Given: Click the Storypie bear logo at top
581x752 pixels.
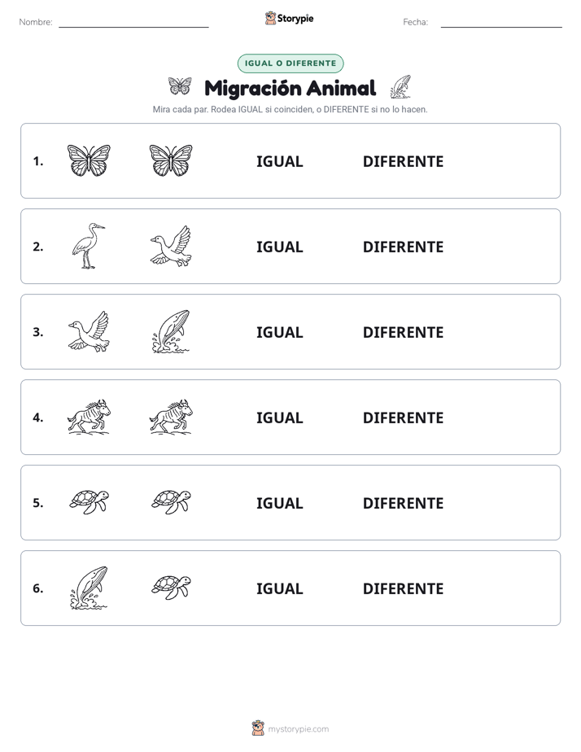Looking at the screenshot, I should (270, 18).
